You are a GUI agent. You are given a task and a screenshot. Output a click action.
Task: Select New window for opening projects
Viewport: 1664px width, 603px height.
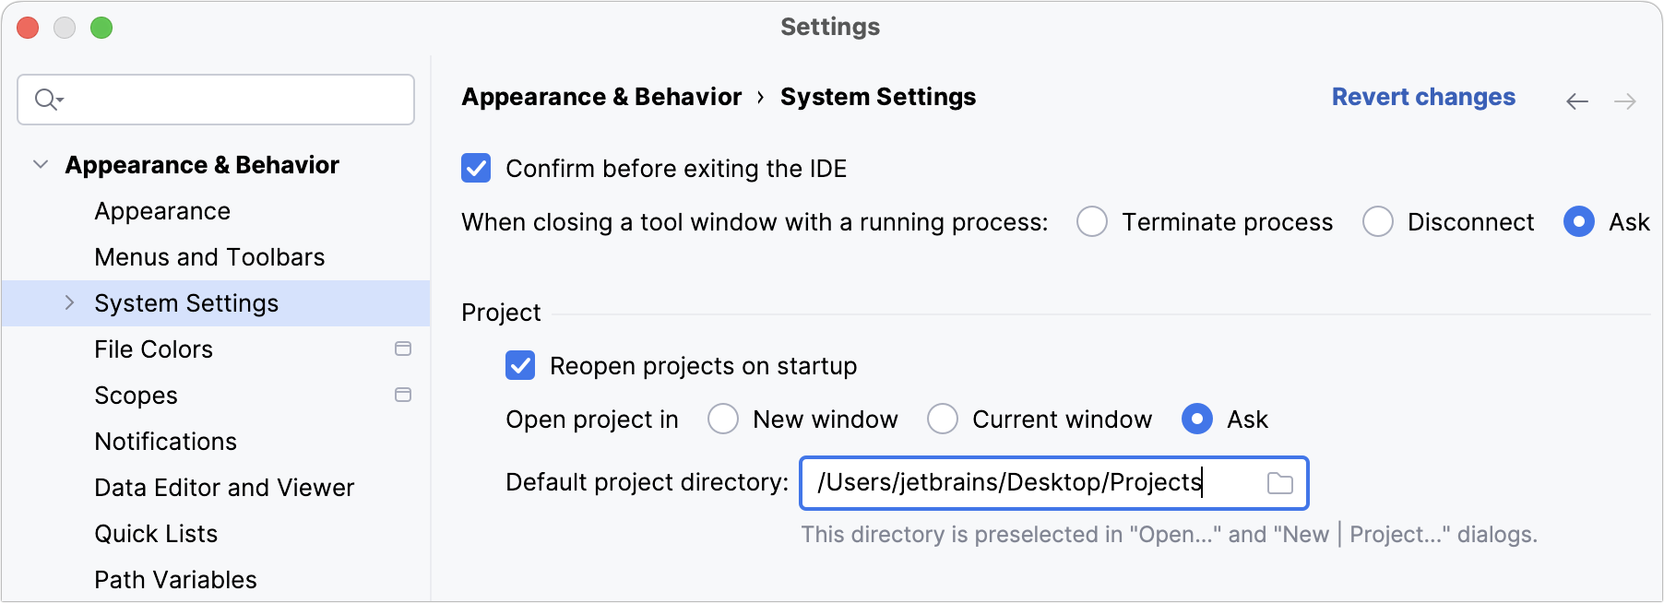coord(723,420)
